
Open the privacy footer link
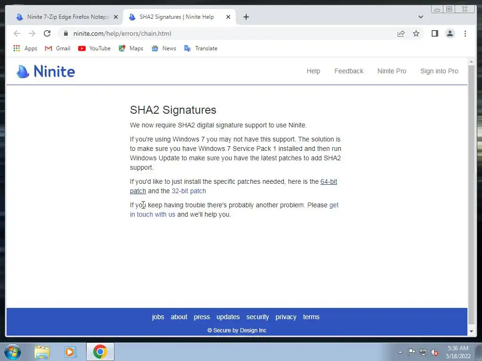point(286,317)
